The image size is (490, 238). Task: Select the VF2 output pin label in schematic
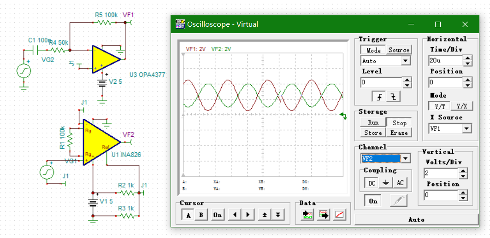click(129, 134)
